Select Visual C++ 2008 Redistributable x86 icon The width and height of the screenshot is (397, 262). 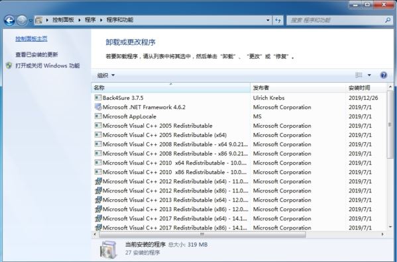[98, 153]
